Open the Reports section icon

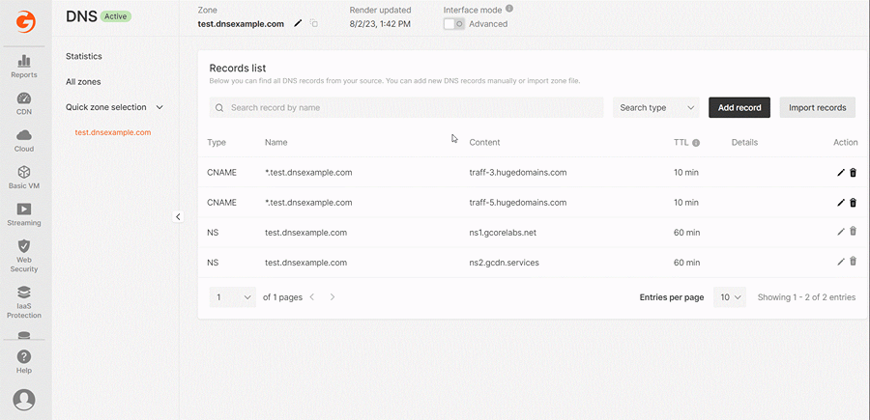pyautogui.click(x=24, y=61)
